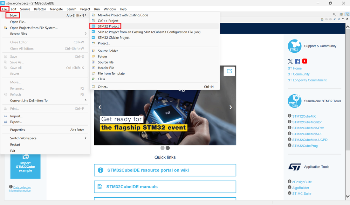Click the info icon beside AlgoBuilder
This screenshot has width=350, height=205.
click(x=289, y=187)
